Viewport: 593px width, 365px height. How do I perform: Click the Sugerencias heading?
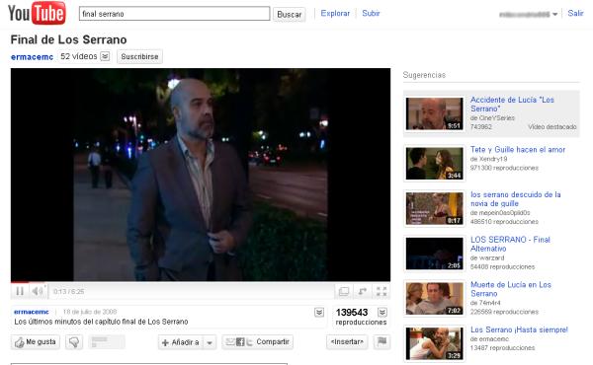(424, 75)
